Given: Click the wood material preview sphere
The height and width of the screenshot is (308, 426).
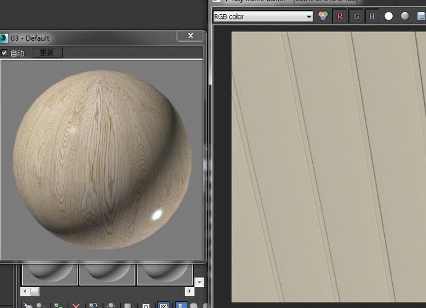Looking at the screenshot, I should [x=102, y=160].
